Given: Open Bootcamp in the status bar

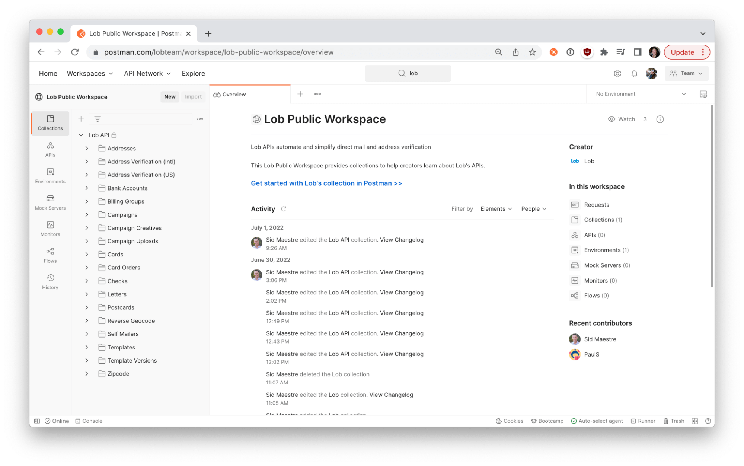Looking at the screenshot, I should 547,421.
